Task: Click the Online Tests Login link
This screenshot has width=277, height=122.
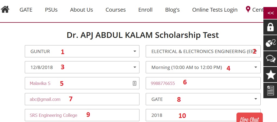Action: click(x=215, y=10)
